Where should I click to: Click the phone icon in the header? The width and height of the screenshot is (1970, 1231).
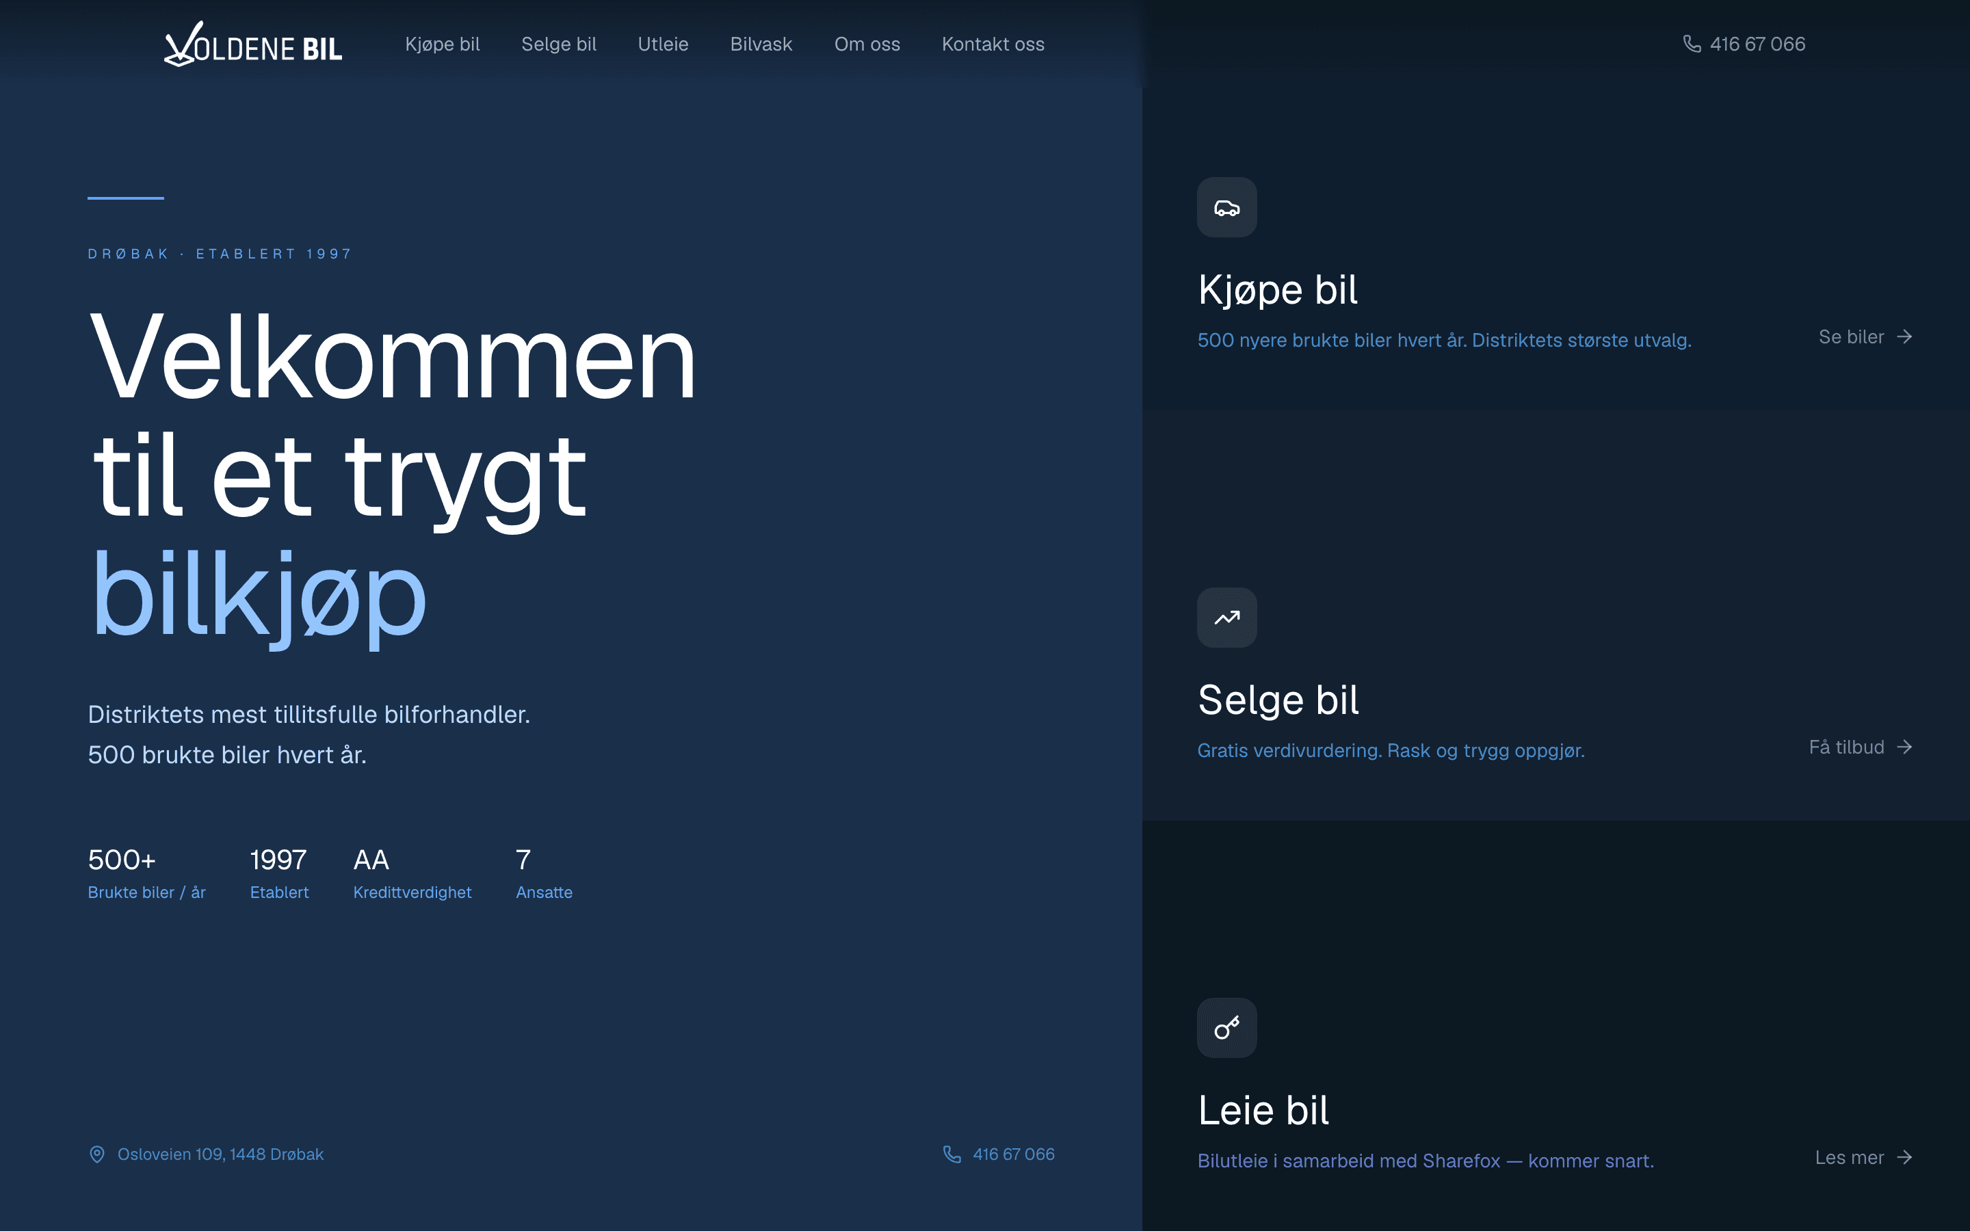click(1692, 44)
